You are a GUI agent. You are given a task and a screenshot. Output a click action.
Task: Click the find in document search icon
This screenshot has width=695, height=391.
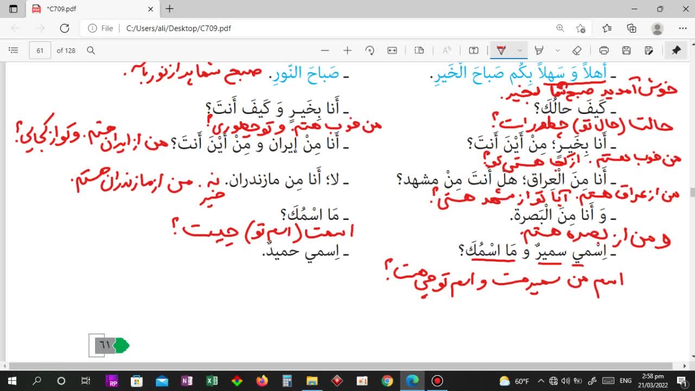click(91, 51)
